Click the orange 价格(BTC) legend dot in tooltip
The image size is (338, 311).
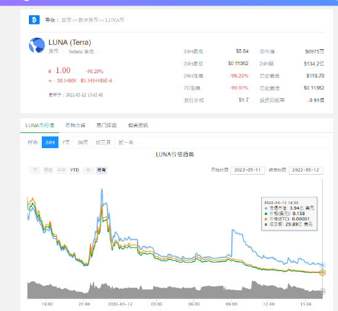click(265, 219)
